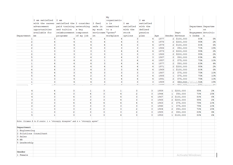233x165 pixels.
Task: Select the $100,000 revenue in the 1969 row
Action: [x=182, y=70]
